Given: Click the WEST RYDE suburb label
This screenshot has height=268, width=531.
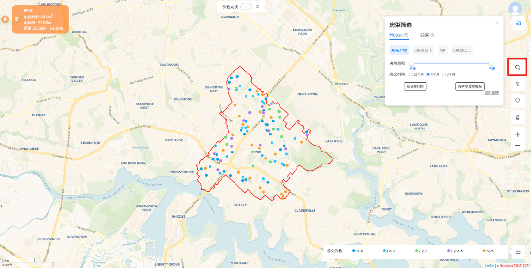Looking at the screenshot, I should click(x=174, y=140).
